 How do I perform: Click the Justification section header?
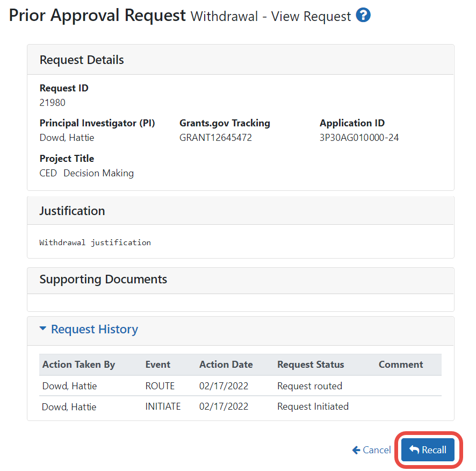coord(72,211)
